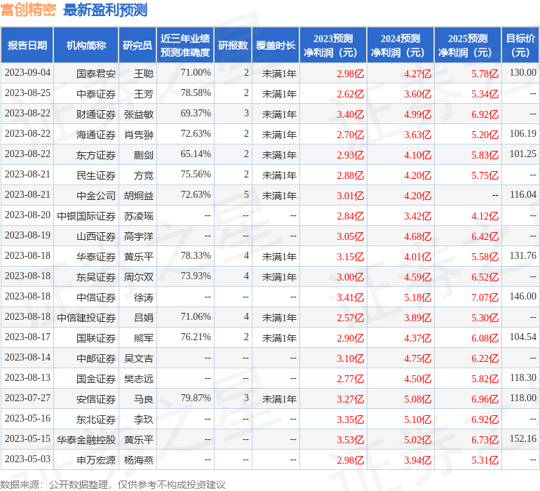540x491 pixels.
Task: Click institution 国联证券
Action: [x=96, y=337]
